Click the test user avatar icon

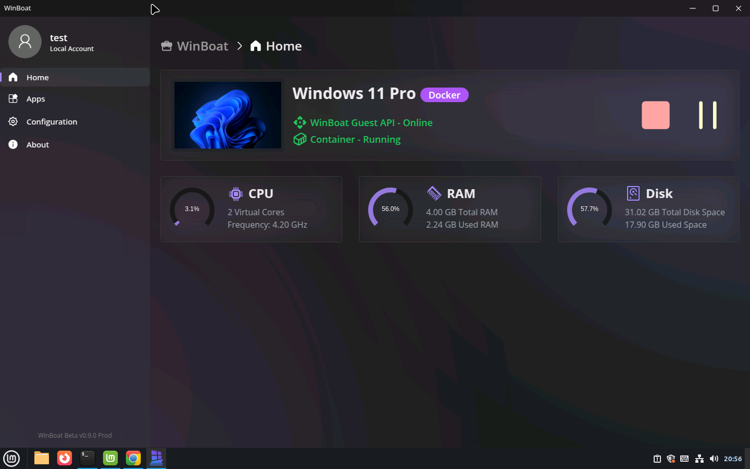pyautogui.click(x=25, y=42)
